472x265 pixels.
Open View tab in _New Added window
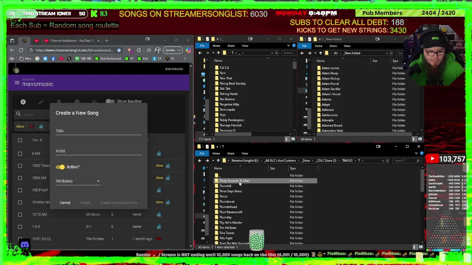point(347,46)
